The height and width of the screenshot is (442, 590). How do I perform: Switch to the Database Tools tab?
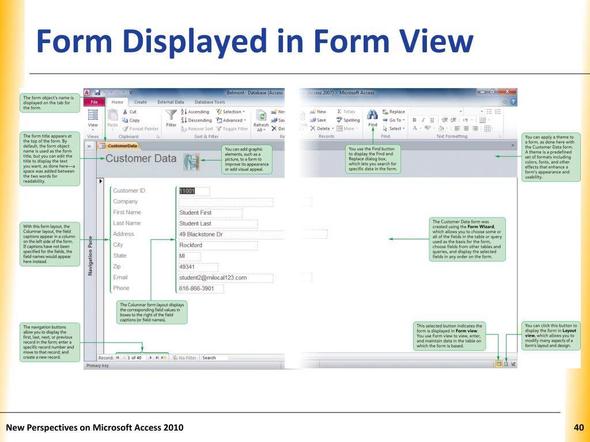coord(210,102)
